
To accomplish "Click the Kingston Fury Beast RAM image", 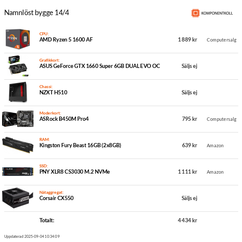I will (18, 145).
